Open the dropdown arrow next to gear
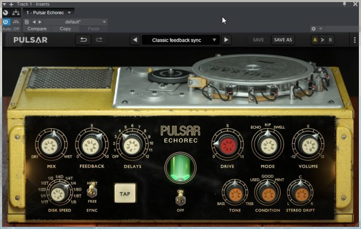This screenshot has width=361, height=229. pos(321,29)
